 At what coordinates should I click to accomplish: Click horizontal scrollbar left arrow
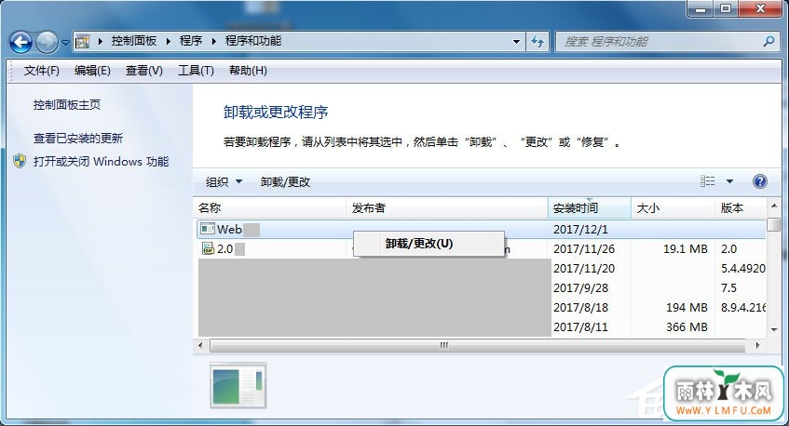pos(200,345)
